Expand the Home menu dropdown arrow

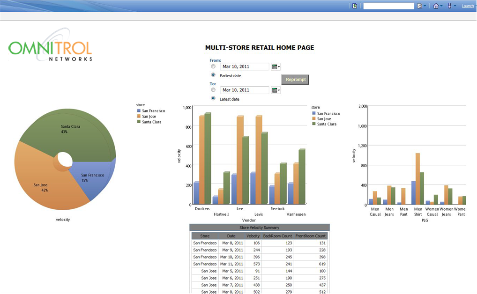pos(441,6)
